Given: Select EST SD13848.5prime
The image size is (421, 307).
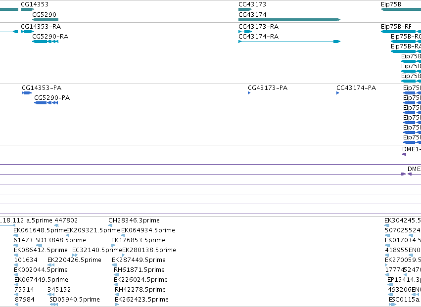Looking at the screenshot, I should pyautogui.click(x=61, y=240).
